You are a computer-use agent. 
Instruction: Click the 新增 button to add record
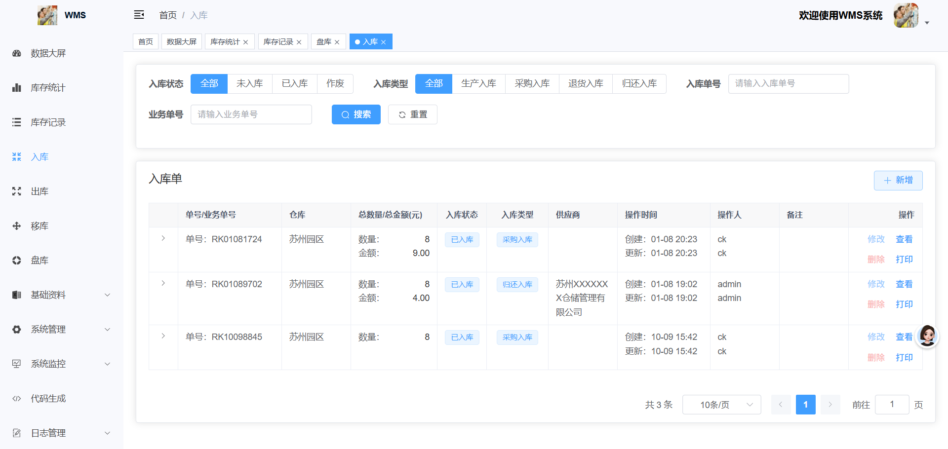click(x=898, y=180)
